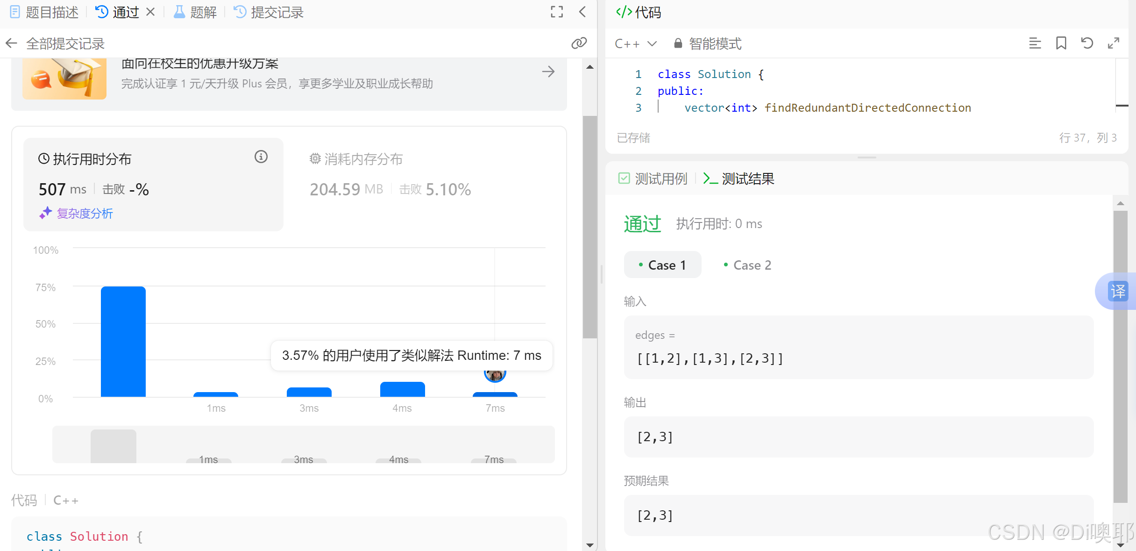Bookmark the current code
Image resolution: width=1136 pixels, height=551 pixels.
click(1061, 43)
